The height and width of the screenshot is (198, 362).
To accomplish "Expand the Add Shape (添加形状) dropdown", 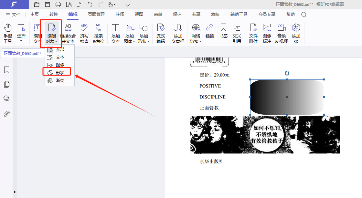I will [144, 41].
